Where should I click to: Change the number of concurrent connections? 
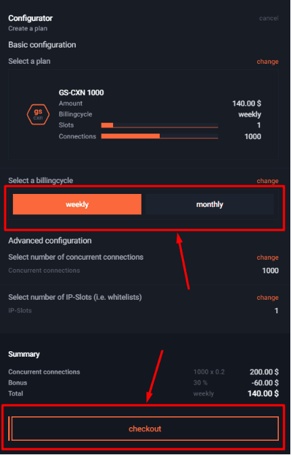pyautogui.click(x=267, y=258)
